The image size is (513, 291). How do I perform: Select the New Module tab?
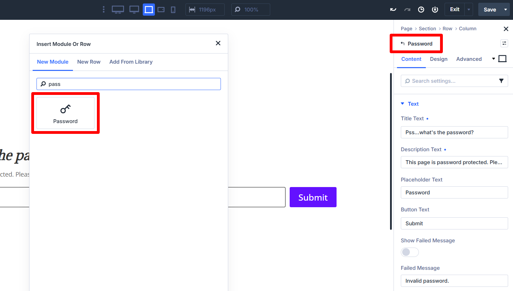(53, 62)
